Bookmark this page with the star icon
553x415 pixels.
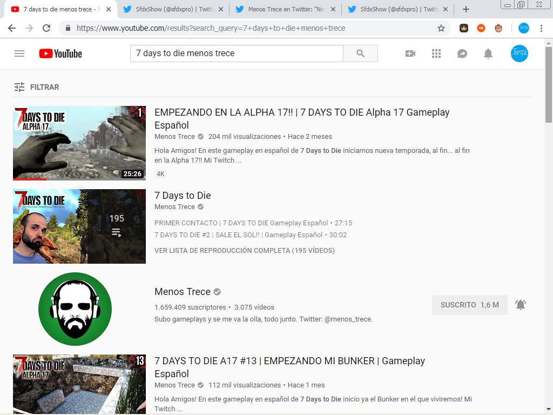(x=441, y=28)
